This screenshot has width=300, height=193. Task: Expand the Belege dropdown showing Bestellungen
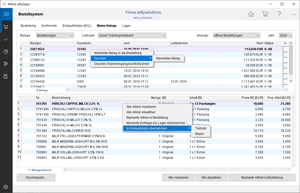tap(55, 36)
